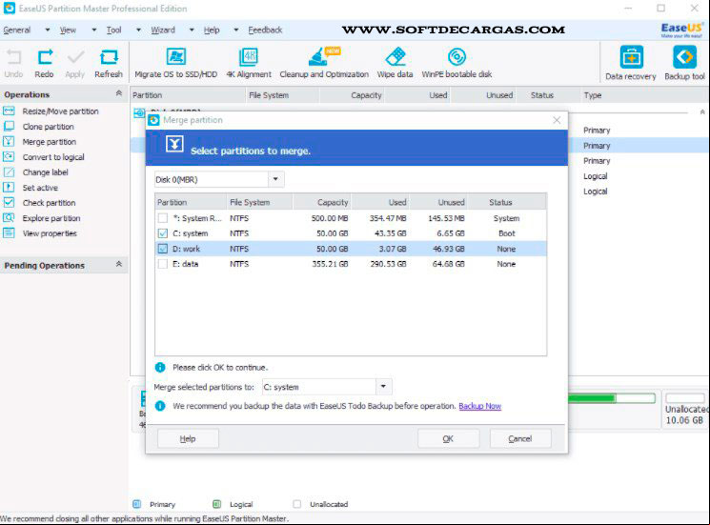
Task: Close the Merge partition dialog
Action: (x=557, y=120)
